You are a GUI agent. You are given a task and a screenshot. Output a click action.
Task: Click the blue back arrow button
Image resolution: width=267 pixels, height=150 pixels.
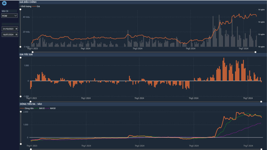click(4, 3)
